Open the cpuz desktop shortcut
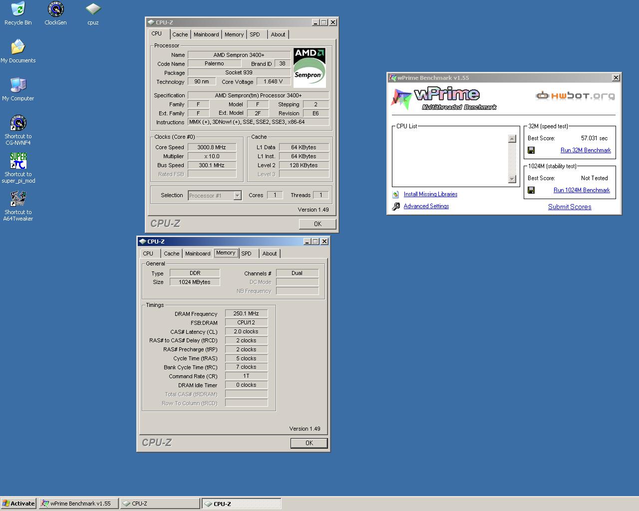The width and height of the screenshot is (639, 511). (93, 9)
